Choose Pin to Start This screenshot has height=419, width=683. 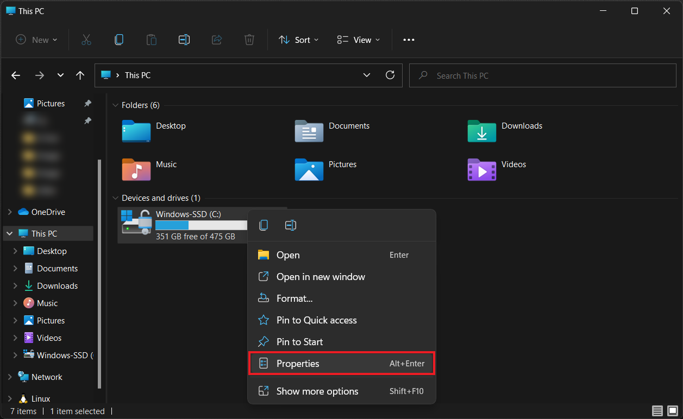coord(342,342)
